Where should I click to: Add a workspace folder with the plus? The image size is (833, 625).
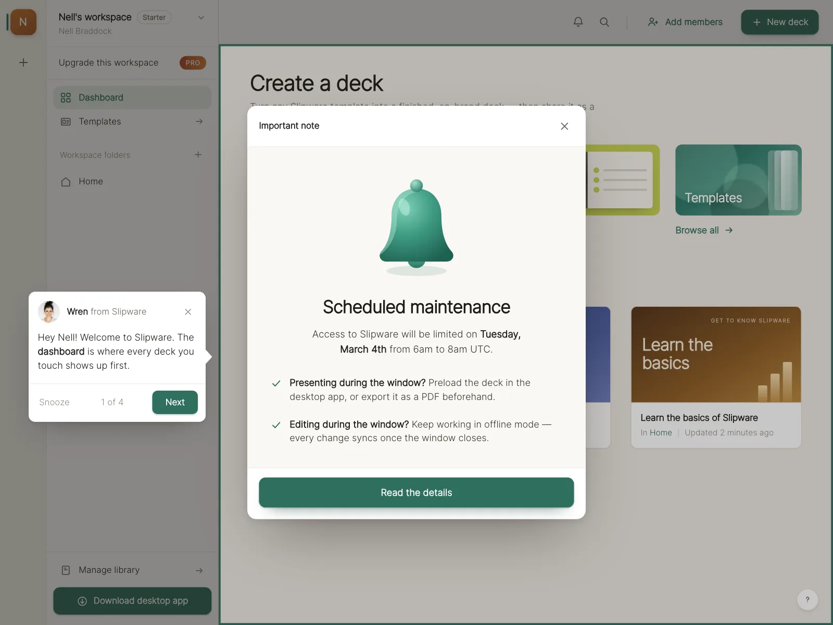[198, 155]
